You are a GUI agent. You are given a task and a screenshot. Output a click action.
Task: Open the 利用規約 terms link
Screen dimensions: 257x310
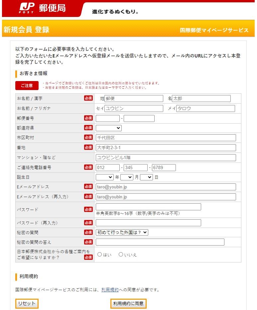click(x=110, y=290)
